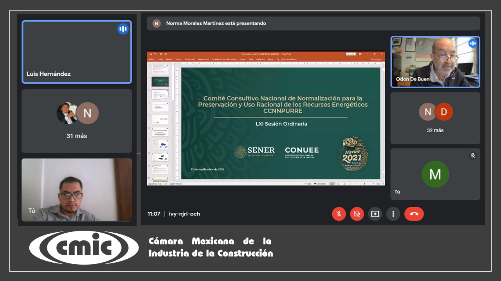Viewport: 501px width, 281px height.
Task: Click the muted microphone icon on M tile
Action: pyautogui.click(x=473, y=156)
